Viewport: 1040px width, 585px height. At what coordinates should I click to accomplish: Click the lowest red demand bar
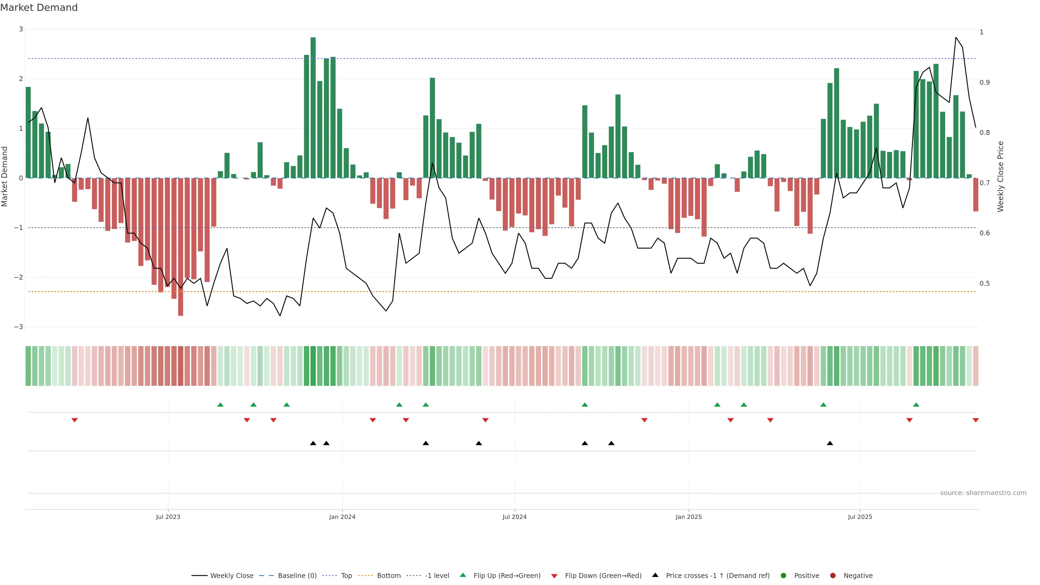coord(180,246)
